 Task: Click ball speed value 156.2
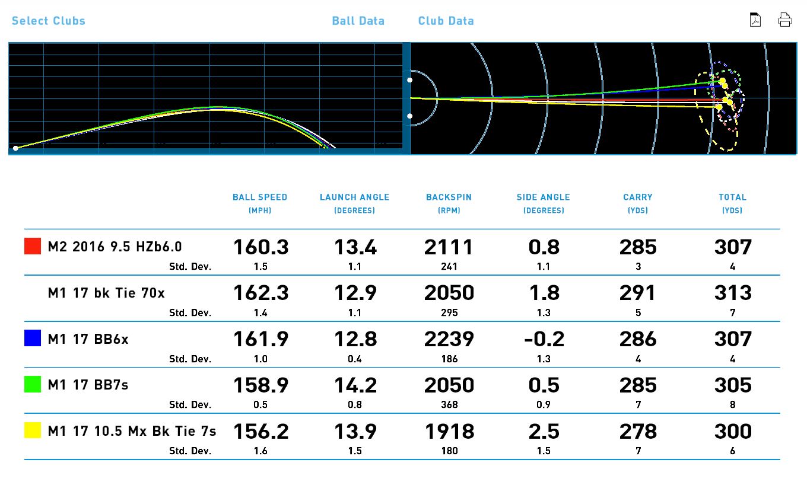(260, 431)
